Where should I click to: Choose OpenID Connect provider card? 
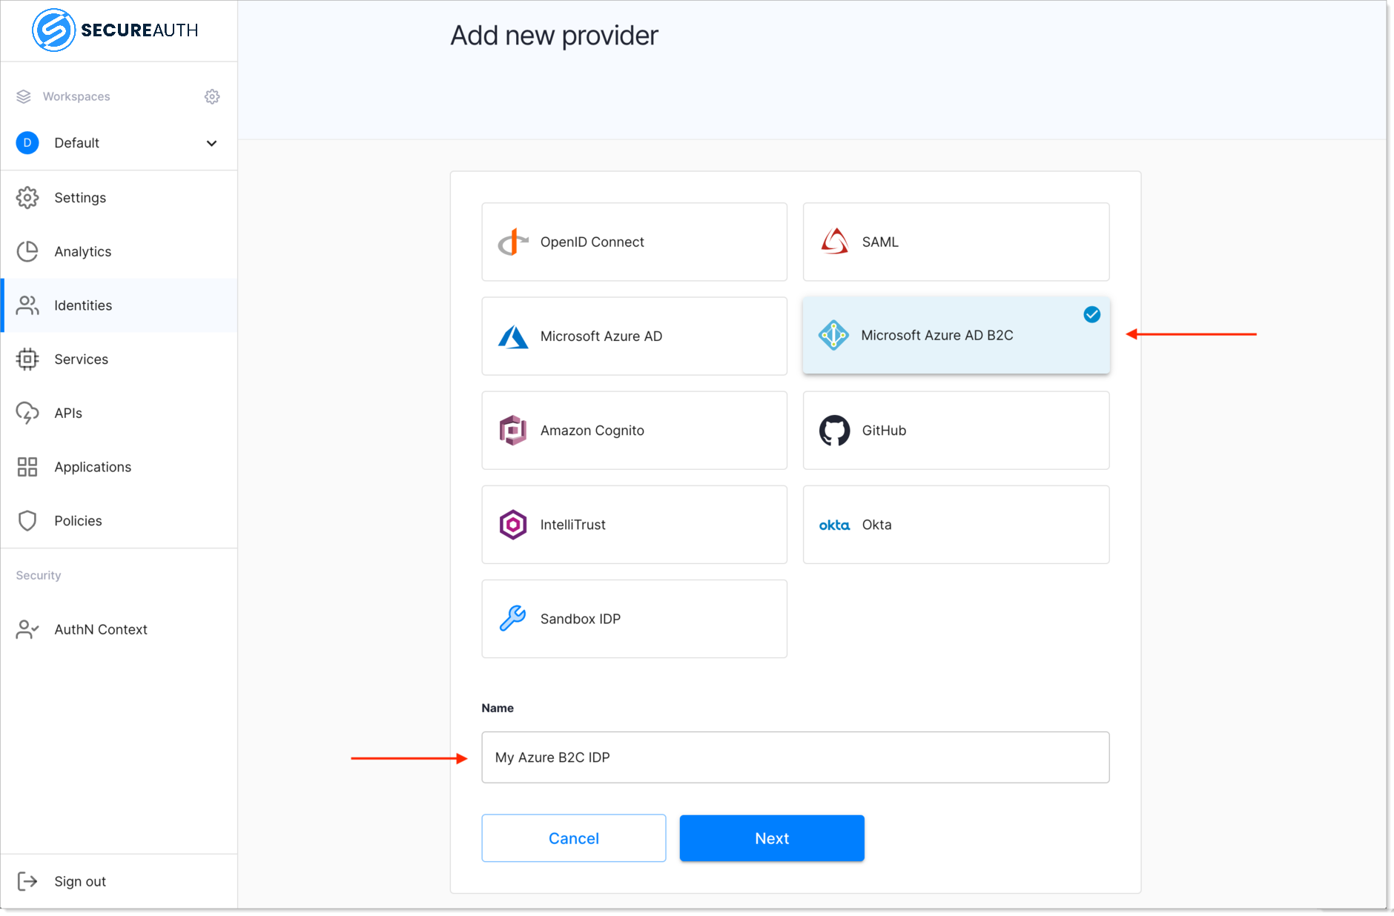coord(634,242)
